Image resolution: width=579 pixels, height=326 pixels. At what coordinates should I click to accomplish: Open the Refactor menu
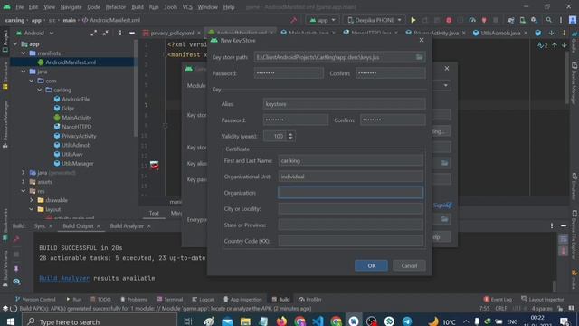pos(116,7)
